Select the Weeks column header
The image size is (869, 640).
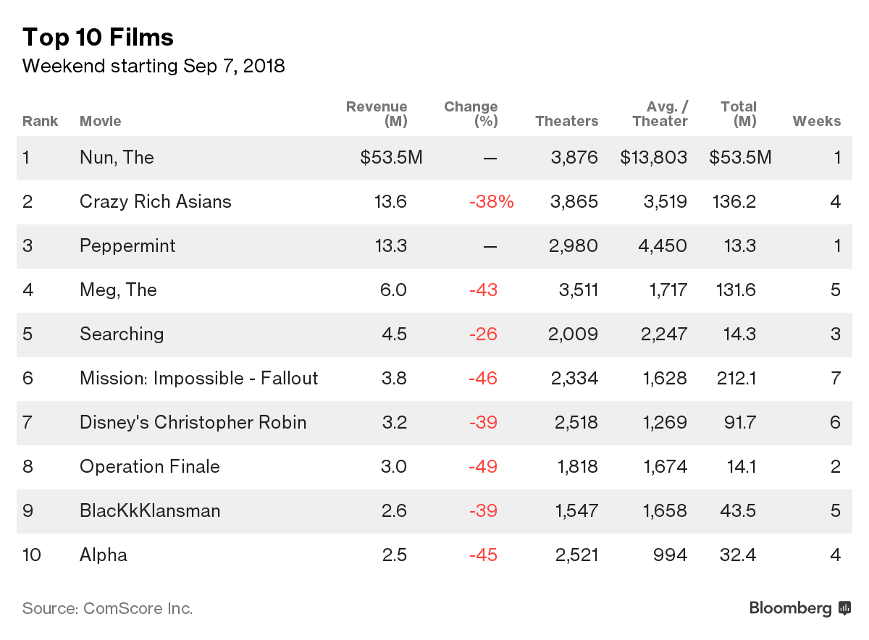817,121
